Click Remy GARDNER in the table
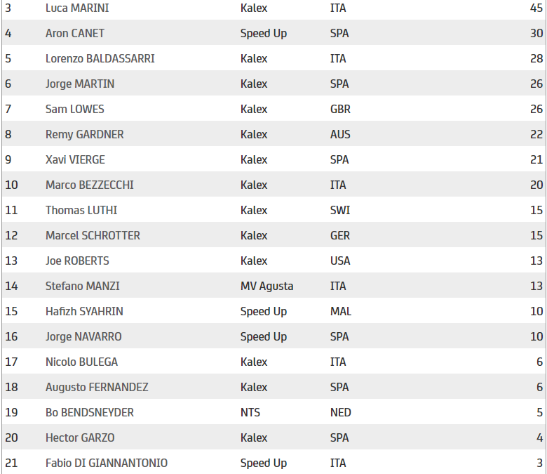 (84, 135)
